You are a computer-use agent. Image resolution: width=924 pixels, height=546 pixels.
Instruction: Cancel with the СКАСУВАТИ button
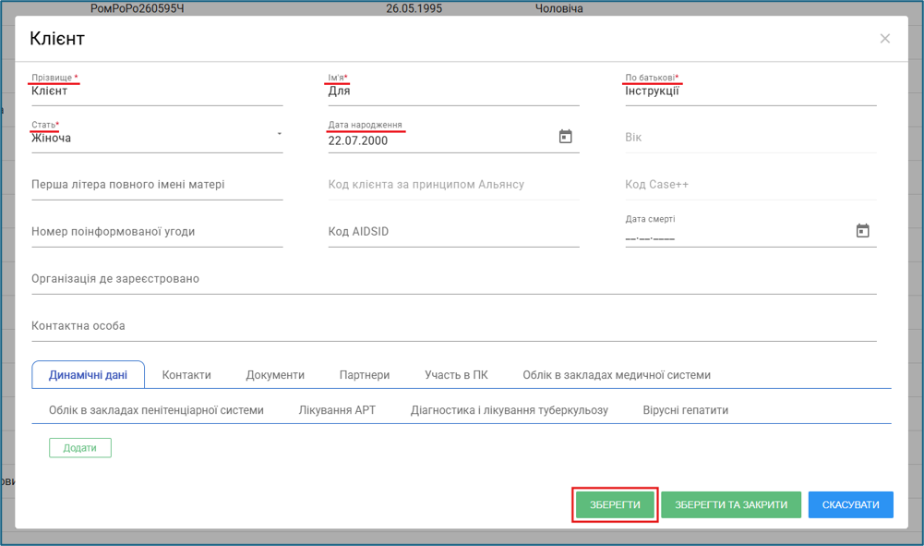point(850,504)
